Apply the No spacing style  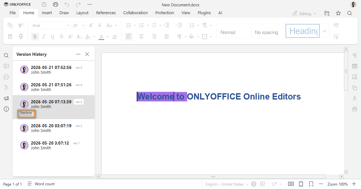pos(268,31)
